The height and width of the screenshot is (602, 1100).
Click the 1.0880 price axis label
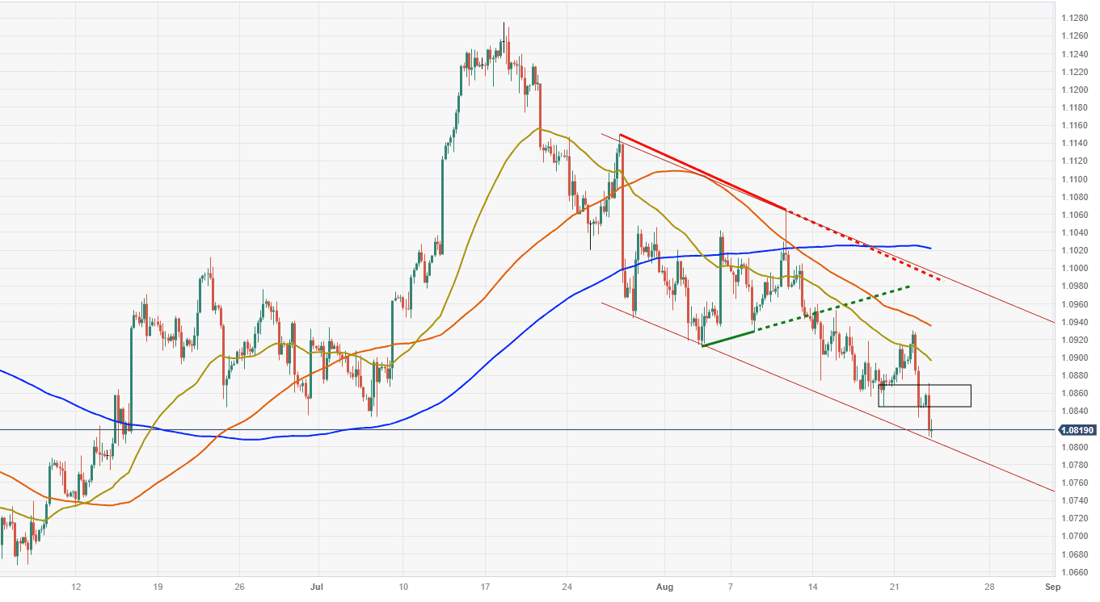pyautogui.click(x=1076, y=375)
